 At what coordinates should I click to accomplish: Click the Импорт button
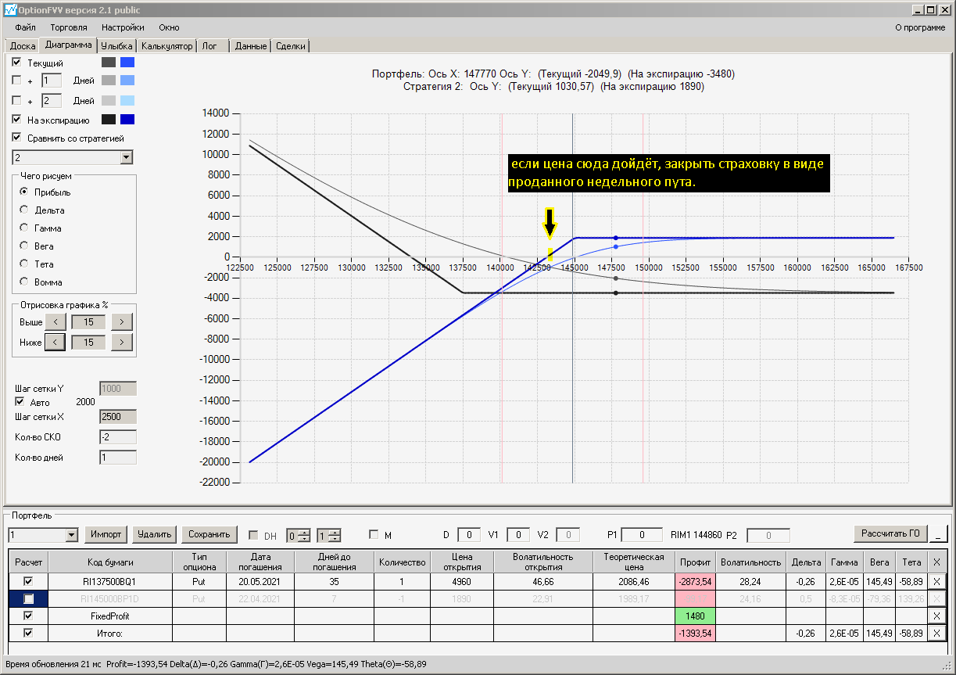[x=106, y=534]
